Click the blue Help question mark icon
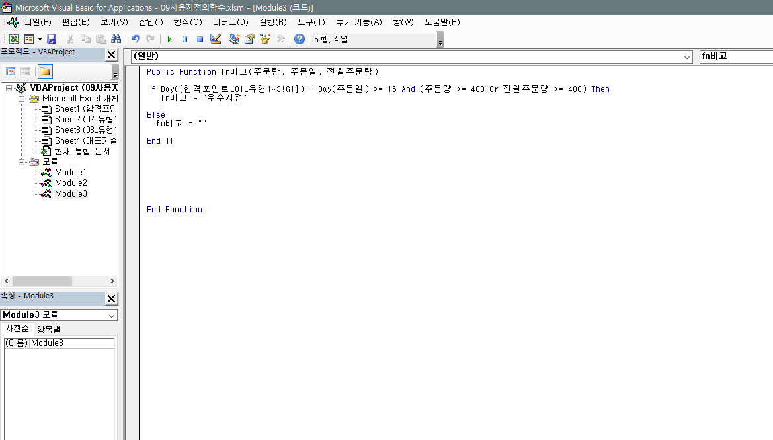 (x=300, y=39)
